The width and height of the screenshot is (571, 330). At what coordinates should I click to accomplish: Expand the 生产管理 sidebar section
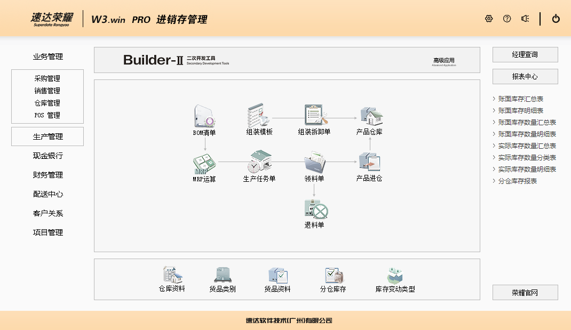(47, 136)
